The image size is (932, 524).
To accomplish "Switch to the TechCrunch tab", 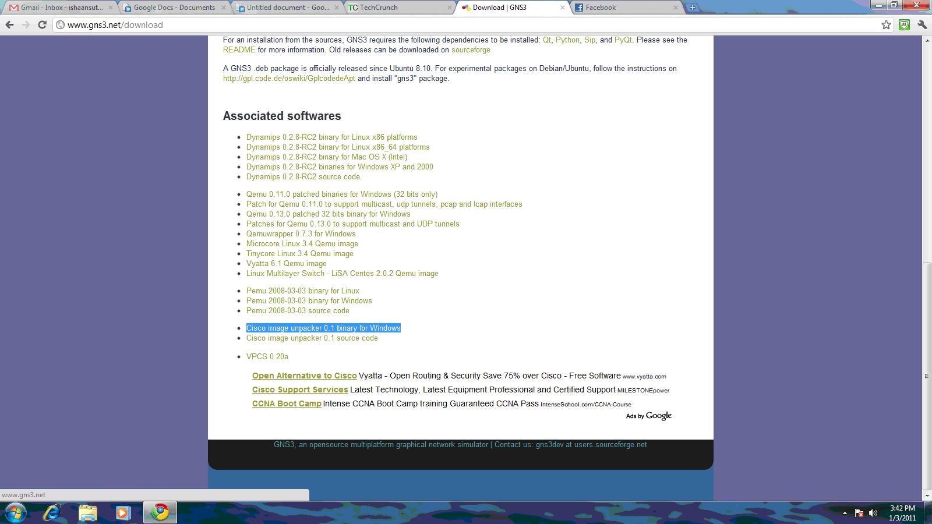I will (400, 8).
